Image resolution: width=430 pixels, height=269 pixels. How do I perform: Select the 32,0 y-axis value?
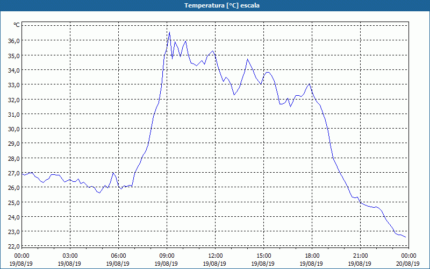point(14,100)
